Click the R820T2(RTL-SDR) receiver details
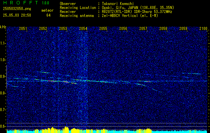 137,12
